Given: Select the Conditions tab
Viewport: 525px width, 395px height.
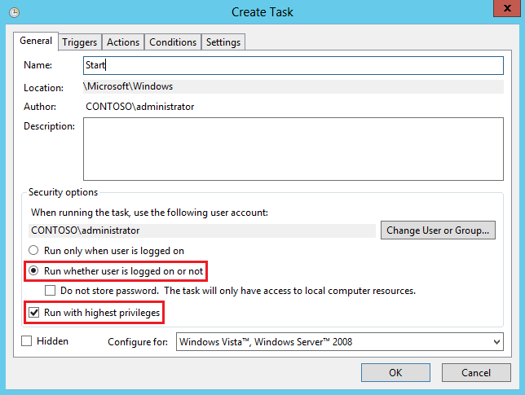Looking at the screenshot, I should coord(173,42).
